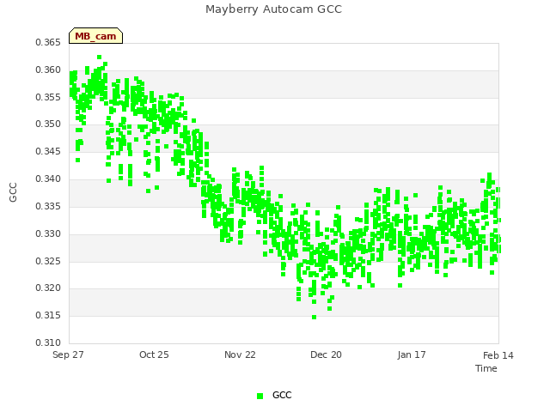
Task: Click the Time axis title
Action: pyautogui.click(x=486, y=368)
